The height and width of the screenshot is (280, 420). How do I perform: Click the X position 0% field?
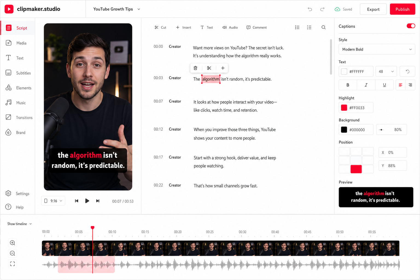pos(392,152)
